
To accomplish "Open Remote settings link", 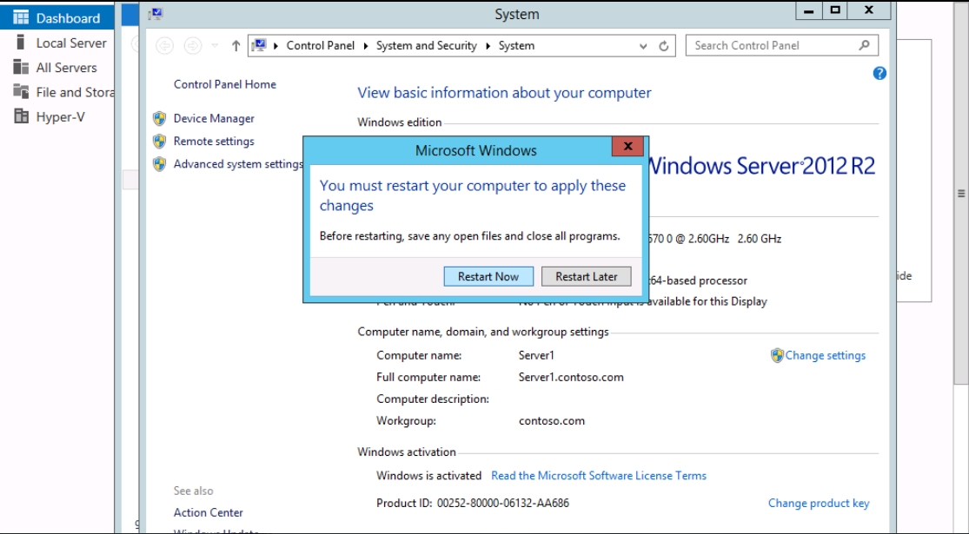I will click(x=214, y=142).
